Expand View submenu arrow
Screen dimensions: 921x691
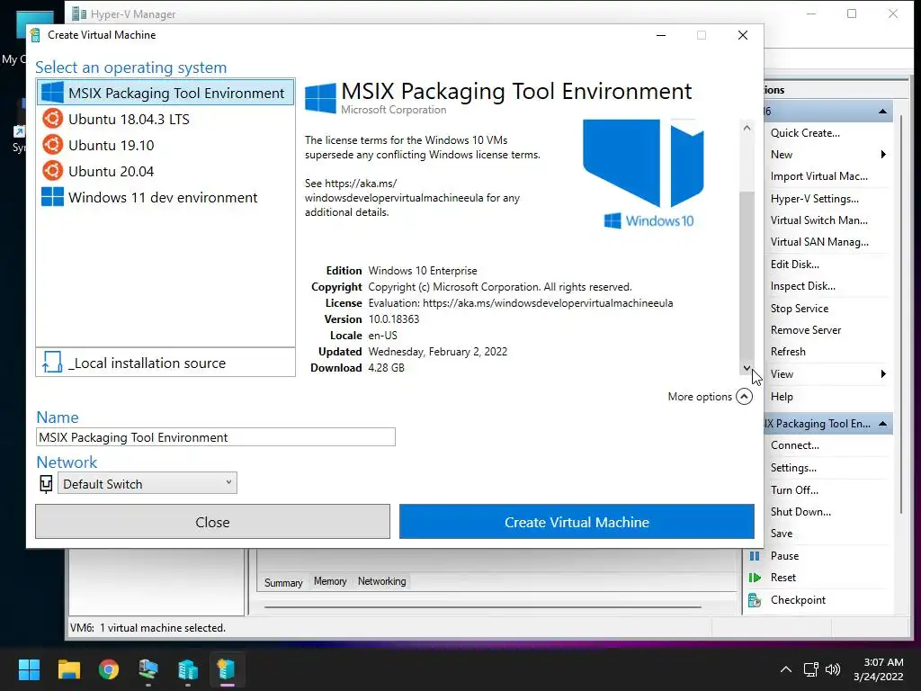(x=883, y=373)
